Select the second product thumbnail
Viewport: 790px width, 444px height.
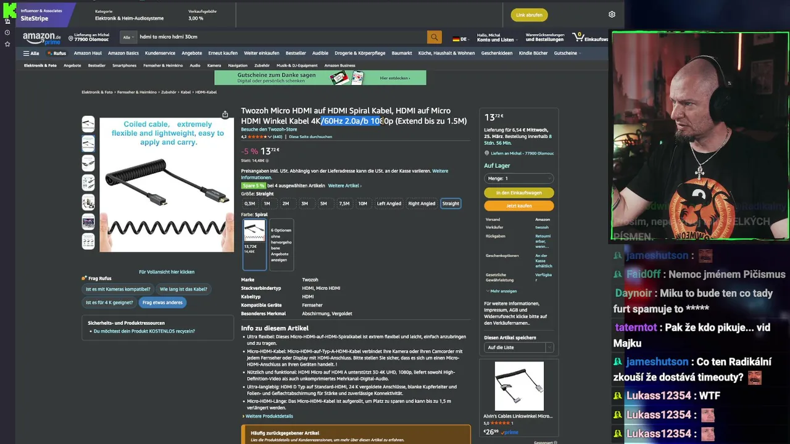[88, 143]
